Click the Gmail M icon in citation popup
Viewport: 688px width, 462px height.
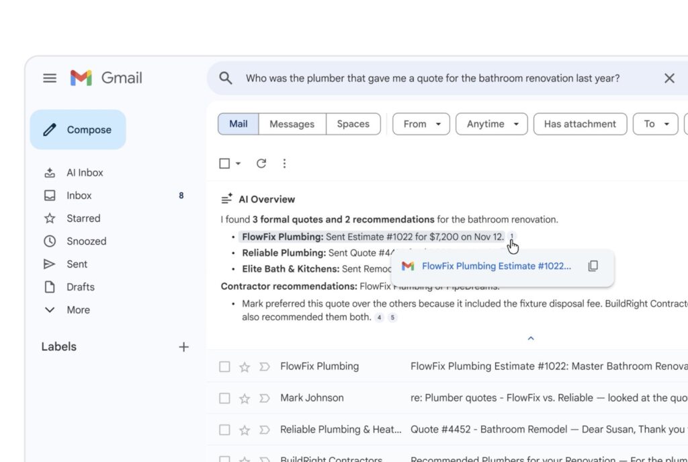408,266
